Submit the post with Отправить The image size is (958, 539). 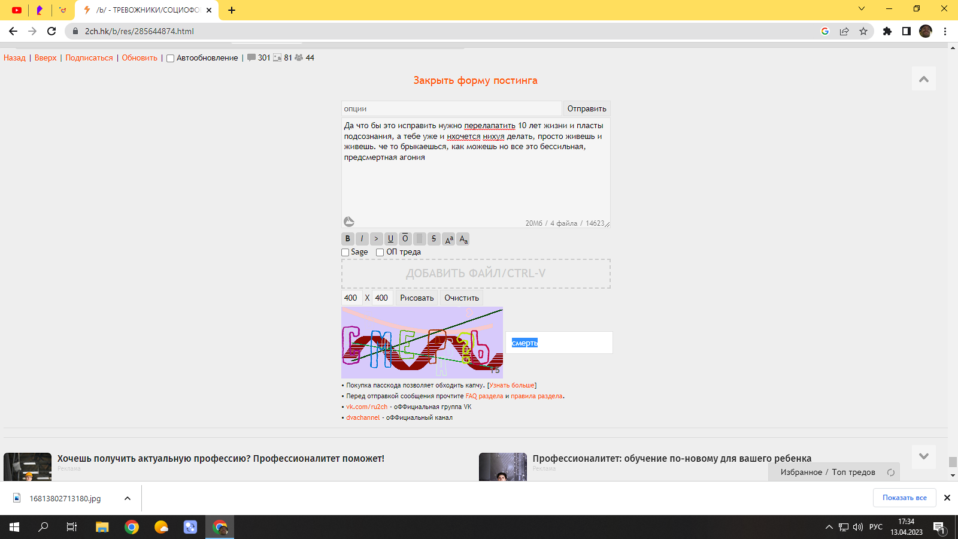(x=587, y=108)
